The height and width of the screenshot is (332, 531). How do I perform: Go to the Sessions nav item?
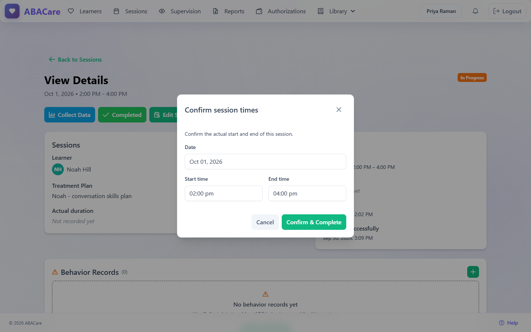131,11
